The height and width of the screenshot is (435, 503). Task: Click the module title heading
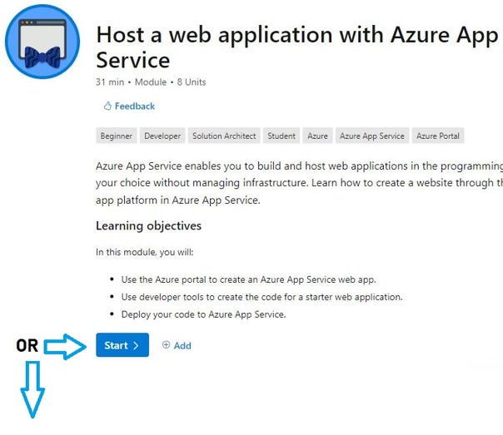click(297, 47)
